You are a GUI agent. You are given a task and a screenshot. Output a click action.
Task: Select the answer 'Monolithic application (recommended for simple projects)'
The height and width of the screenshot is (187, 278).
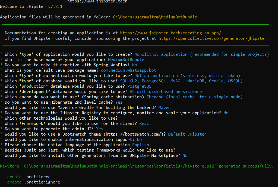(x=202, y=54)
